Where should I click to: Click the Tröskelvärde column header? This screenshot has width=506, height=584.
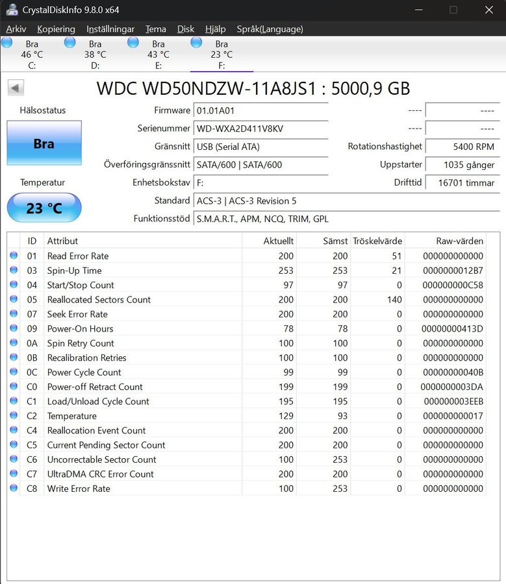pos(377,241)
